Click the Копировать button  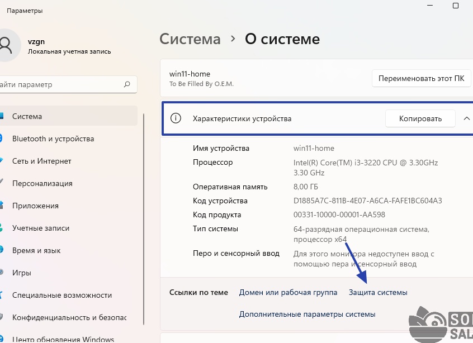tap(420, 118)
